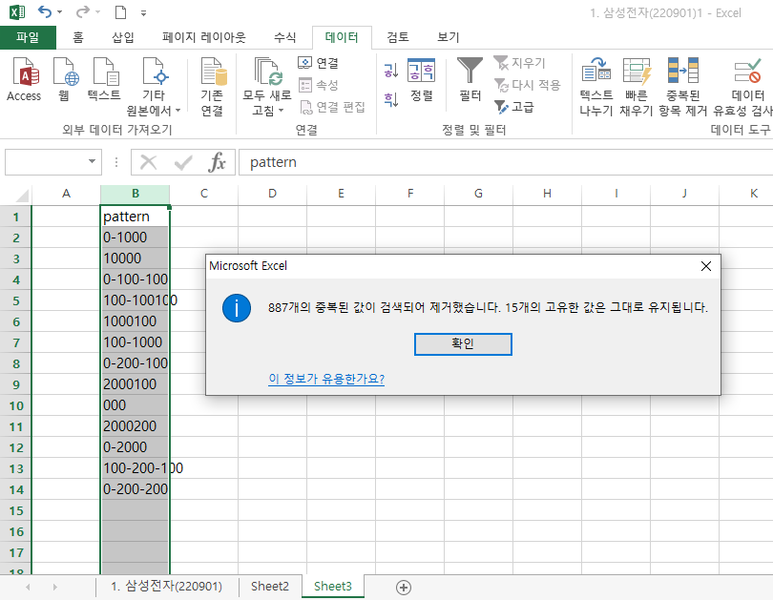This screenshot has height=600, width=773.
Task: Import data from 텍스트 file
Action: coord(105,79)
